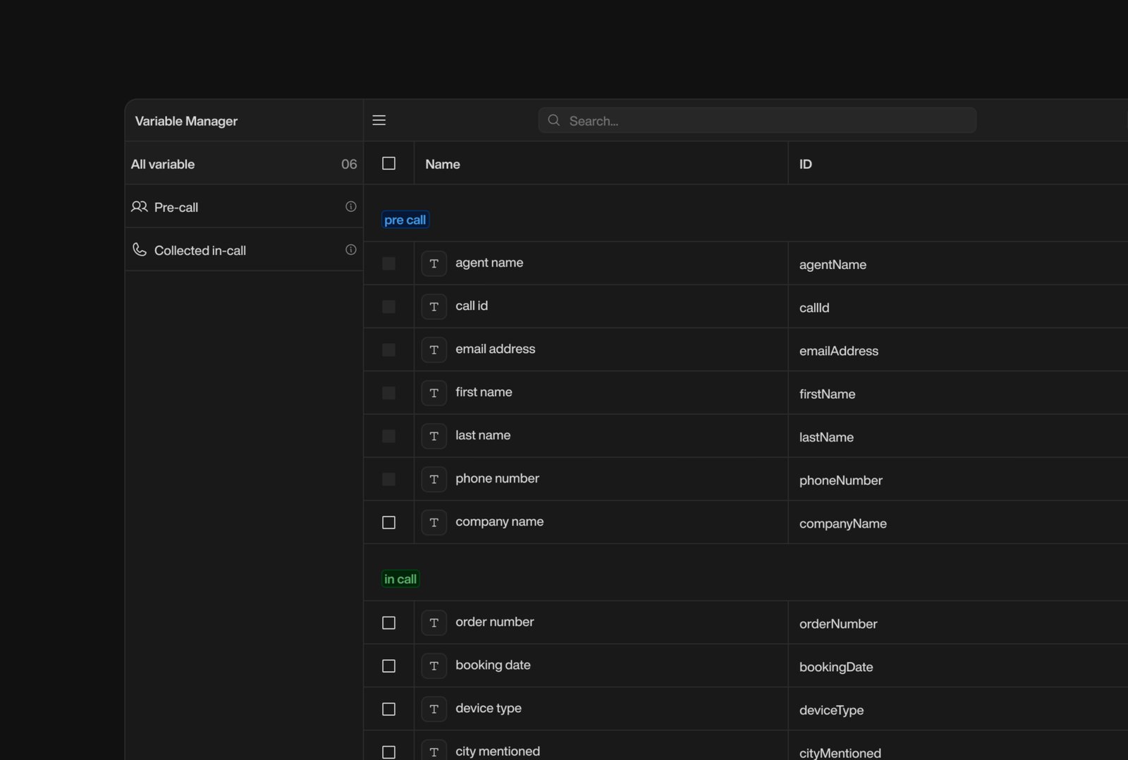Click the firstName ID cell
Viewport: 1128px width, 760px height.
coord(827,394)
